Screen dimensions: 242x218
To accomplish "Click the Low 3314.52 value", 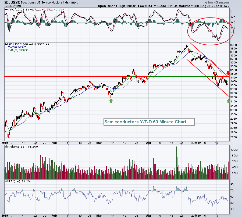I will coord(147,6).
